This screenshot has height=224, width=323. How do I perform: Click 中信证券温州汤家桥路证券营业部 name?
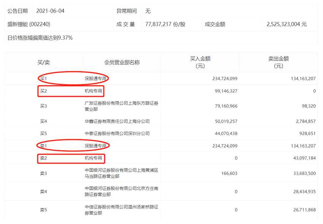click(x=121, y=210)
